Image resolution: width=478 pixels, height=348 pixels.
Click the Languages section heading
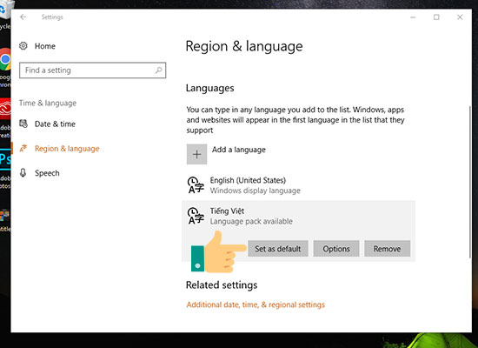[x=209, y=88]
